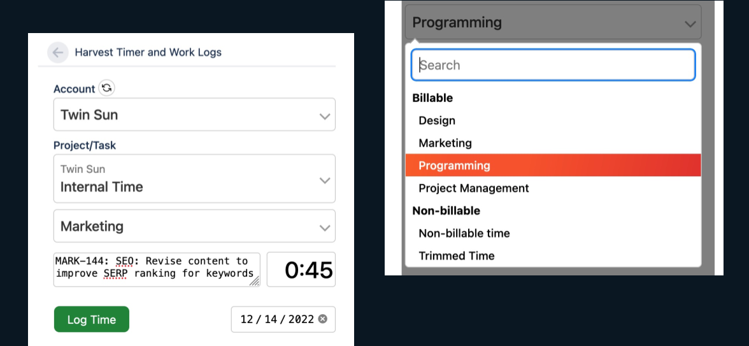Open the Twin Sun account dropdown

tap(194, 115)
